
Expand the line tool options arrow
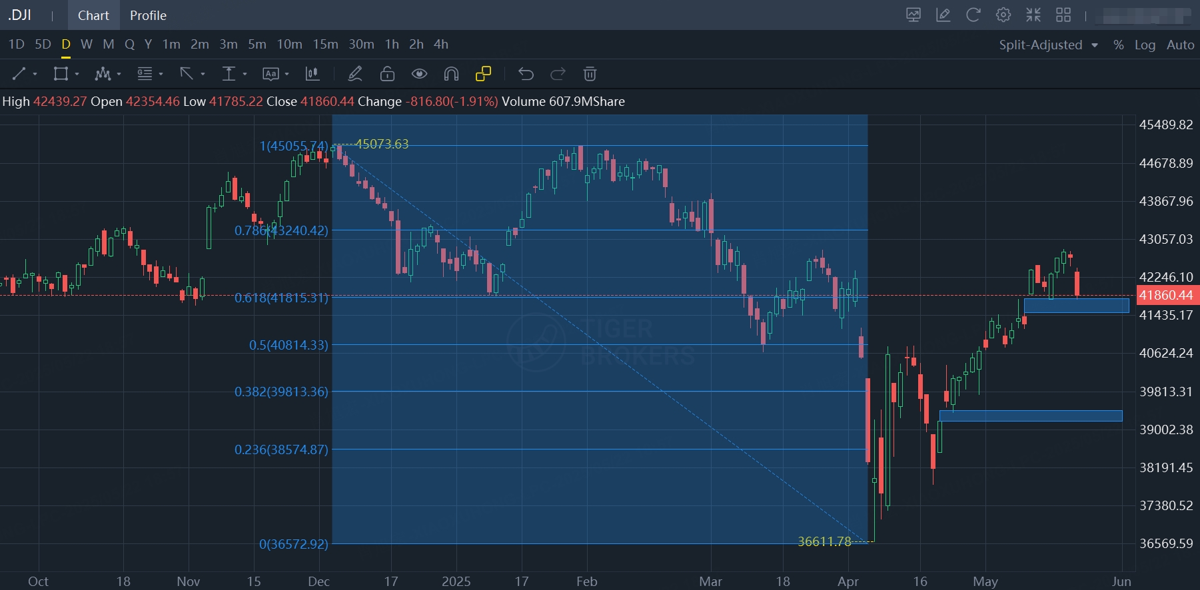click(35, 75)
